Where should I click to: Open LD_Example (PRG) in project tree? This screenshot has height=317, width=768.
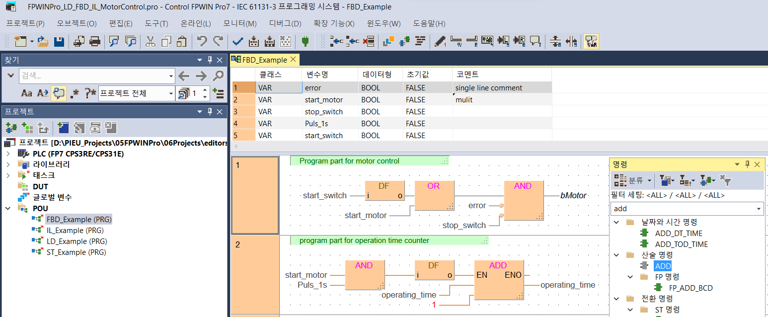pos(77,241)
